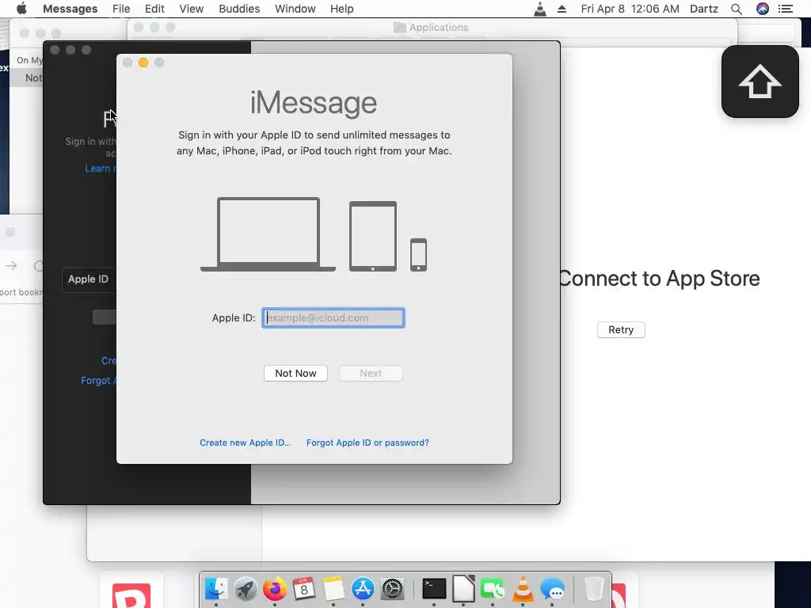Open Messages from the Dock

(x=552, y=589)
